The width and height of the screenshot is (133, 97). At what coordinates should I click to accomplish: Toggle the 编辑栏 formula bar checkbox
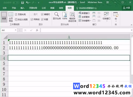tap(45, 14)
